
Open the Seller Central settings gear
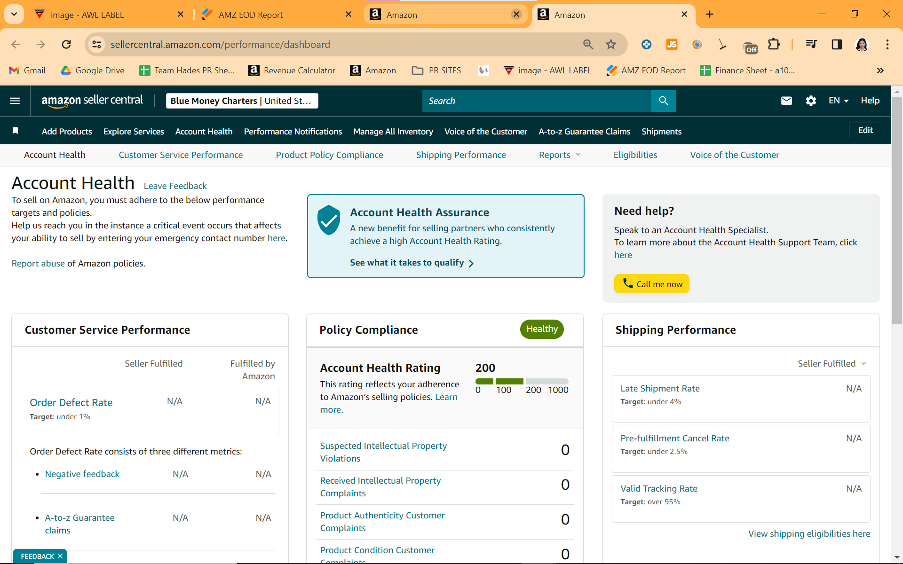pos(811,101)
